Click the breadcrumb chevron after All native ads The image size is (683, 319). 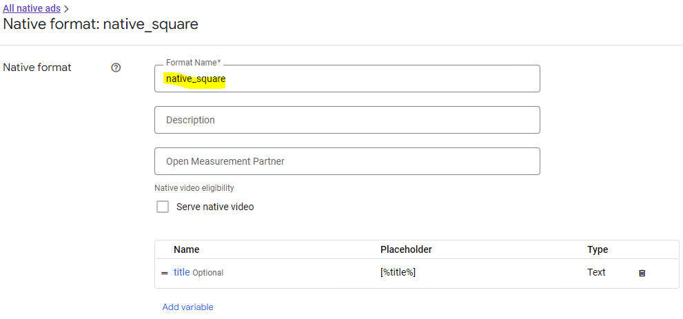66,9
